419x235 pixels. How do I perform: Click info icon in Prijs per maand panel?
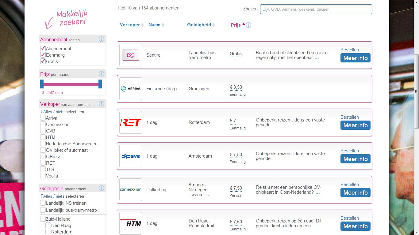click(x=102, y=74)
